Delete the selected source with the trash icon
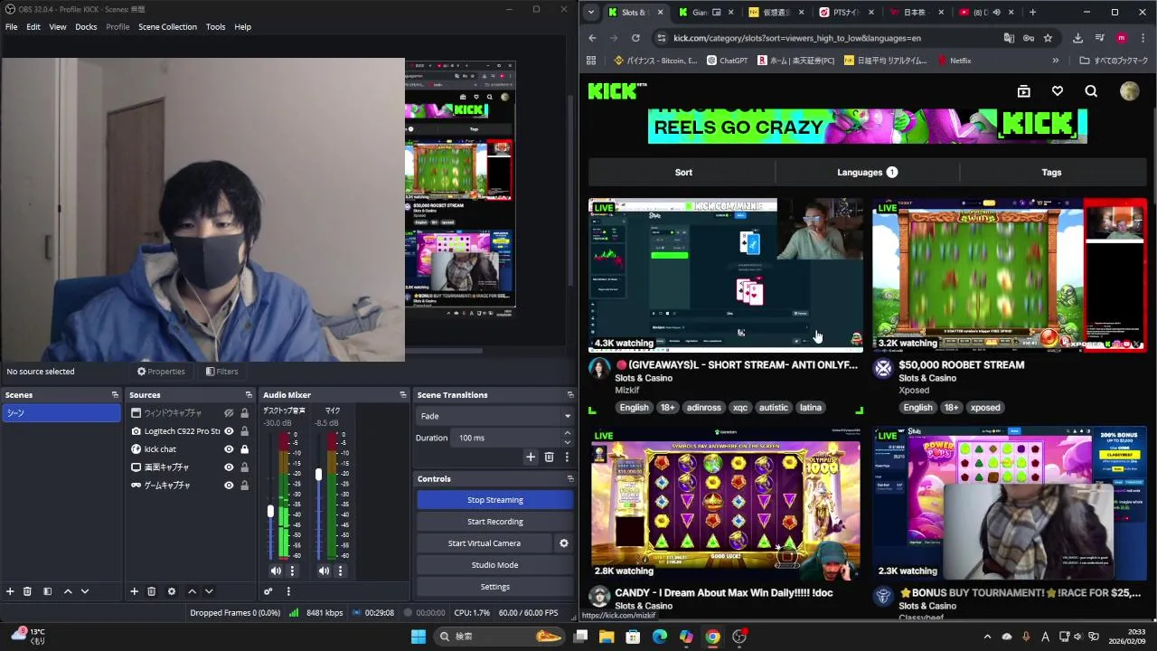The width and height of the screenshot is (1157, 651). (x=151, y=591)
